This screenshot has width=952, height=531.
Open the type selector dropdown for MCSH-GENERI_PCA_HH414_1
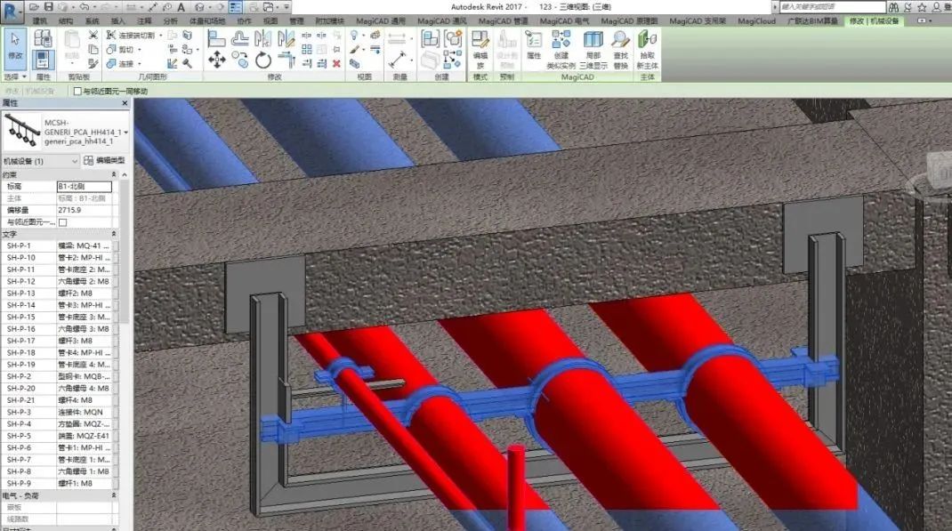point(125,132)
